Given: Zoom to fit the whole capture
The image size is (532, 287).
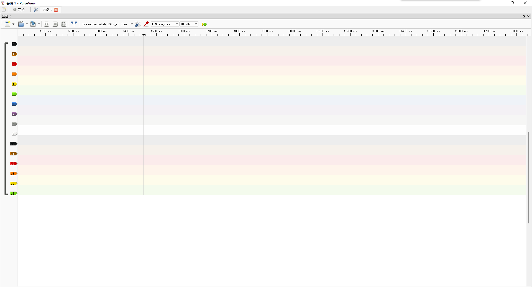Looking at the screenshot, I should point(64,24).
